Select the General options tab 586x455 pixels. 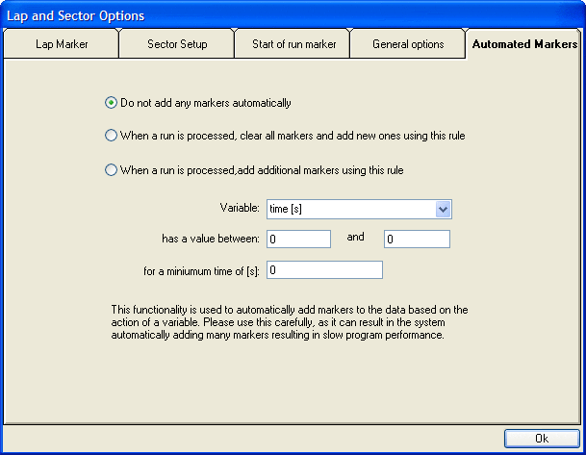click(408, 44)
